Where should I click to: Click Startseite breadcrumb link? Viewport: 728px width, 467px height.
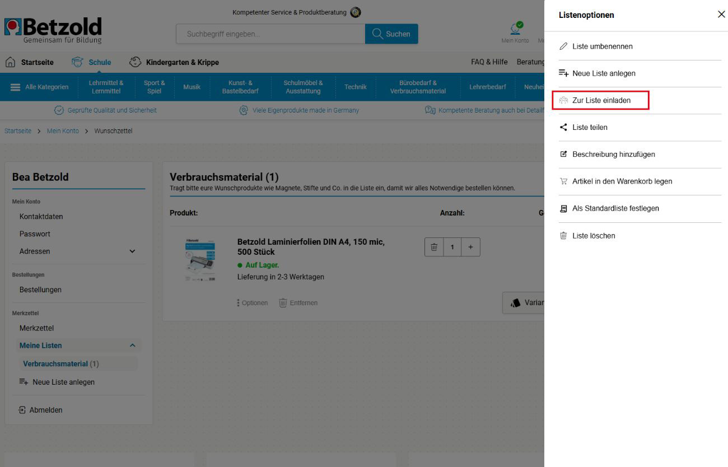pyautogui.click(x=18, y=131)
